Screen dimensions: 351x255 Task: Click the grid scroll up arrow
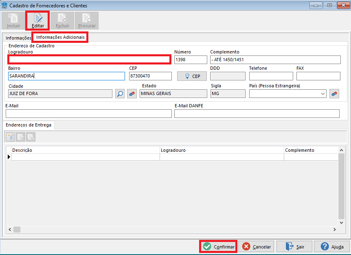(x=341, y=150)
